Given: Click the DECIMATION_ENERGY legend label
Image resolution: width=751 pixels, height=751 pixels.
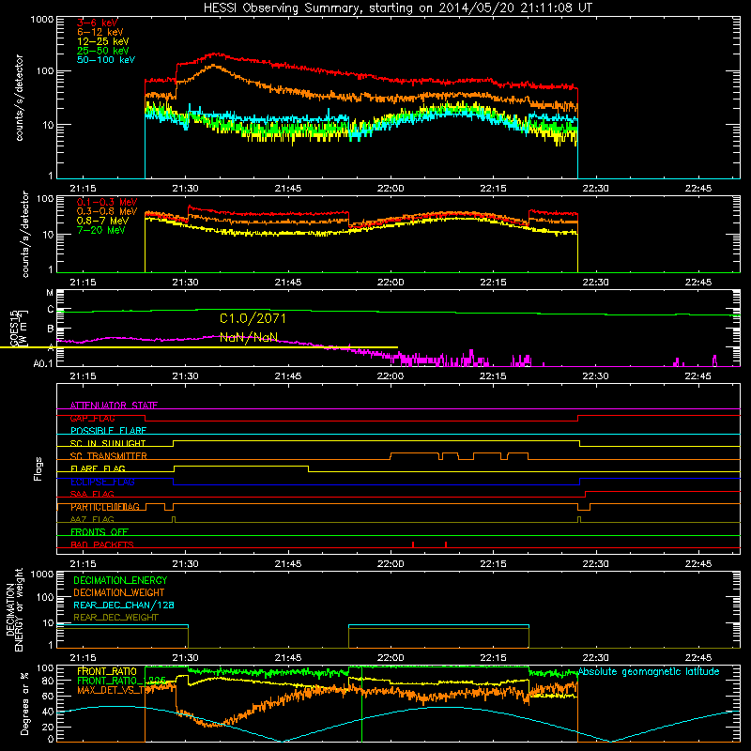Looking at the screenshot, I should tap(120, 580).
